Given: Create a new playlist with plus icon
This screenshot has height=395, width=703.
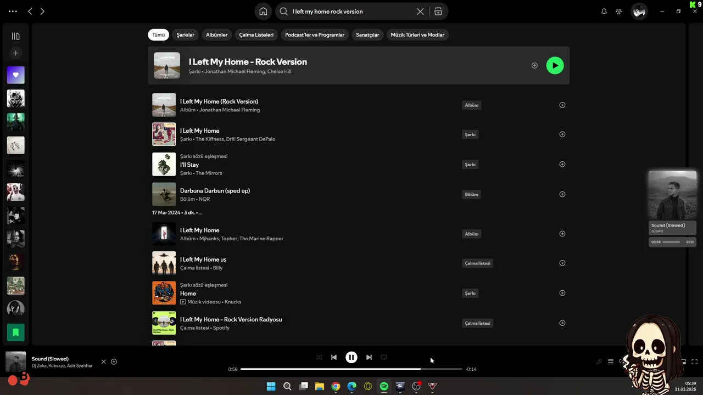Looking at the screenshot, I should coord(15,53).
